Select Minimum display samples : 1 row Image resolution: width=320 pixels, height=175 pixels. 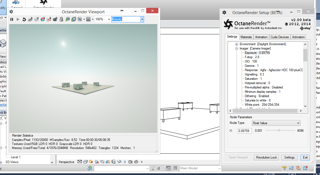pos(262,92)
